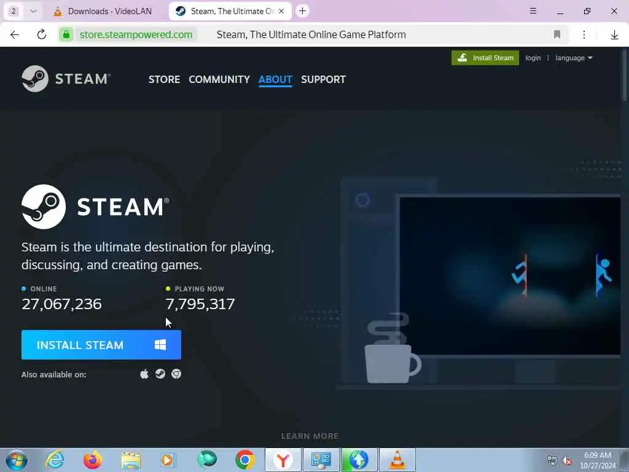Switch to Yandex Browser in taskbar
Viewport: 629px width, 472px height.
283,460
